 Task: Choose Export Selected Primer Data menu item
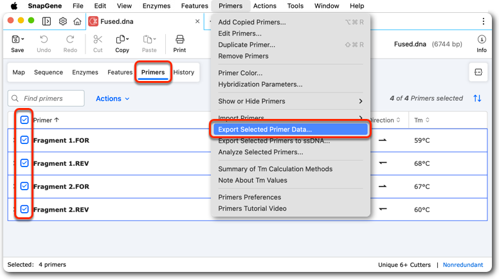(291, 129)
